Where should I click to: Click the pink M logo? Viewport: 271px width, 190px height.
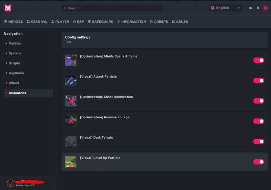click(8, 8)
